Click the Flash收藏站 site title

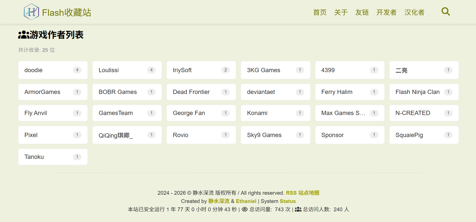(66, 13)
